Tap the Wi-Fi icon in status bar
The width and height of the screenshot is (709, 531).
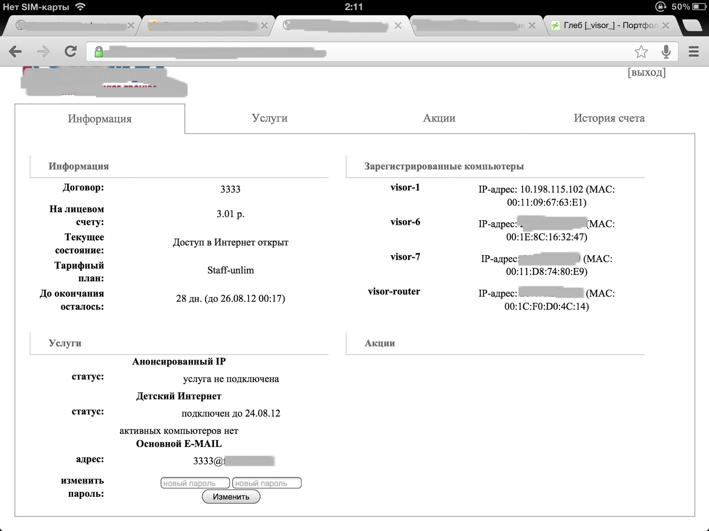click(x=80, y=7)
